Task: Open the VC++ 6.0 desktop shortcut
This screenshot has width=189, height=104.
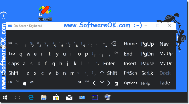Action: pyautogui.click(x=45, y=13)
